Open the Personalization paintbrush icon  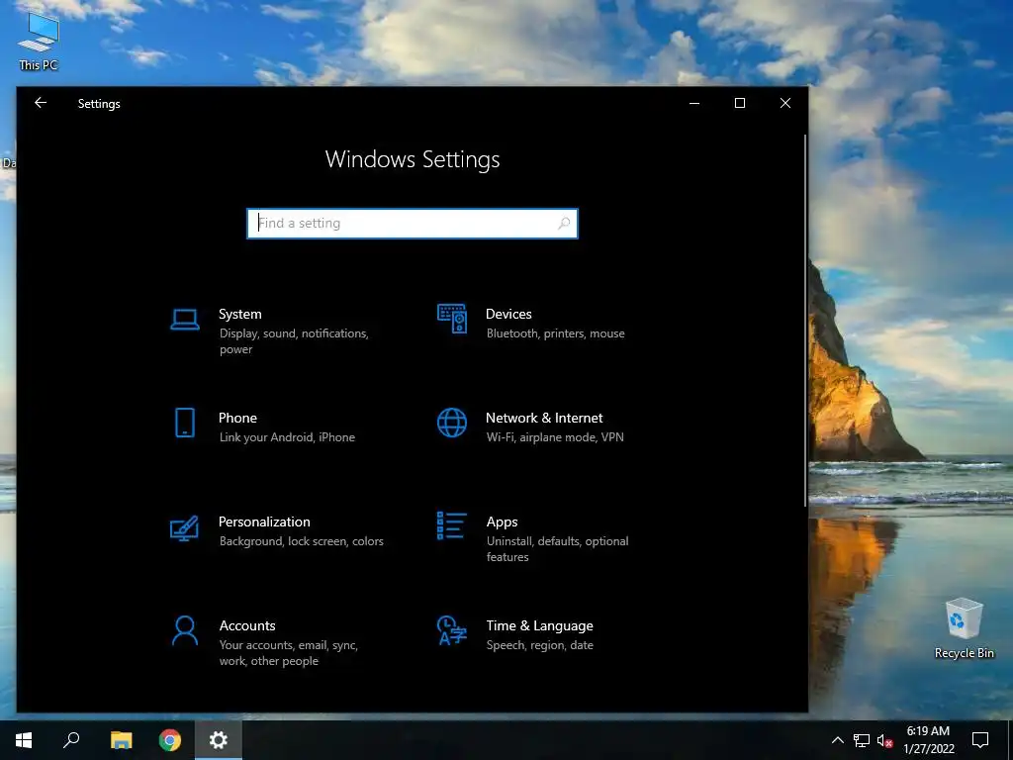pyautogui.click(x=184, y=527)
